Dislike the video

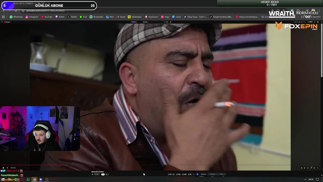pyautogui.click(x=174, y=174)
